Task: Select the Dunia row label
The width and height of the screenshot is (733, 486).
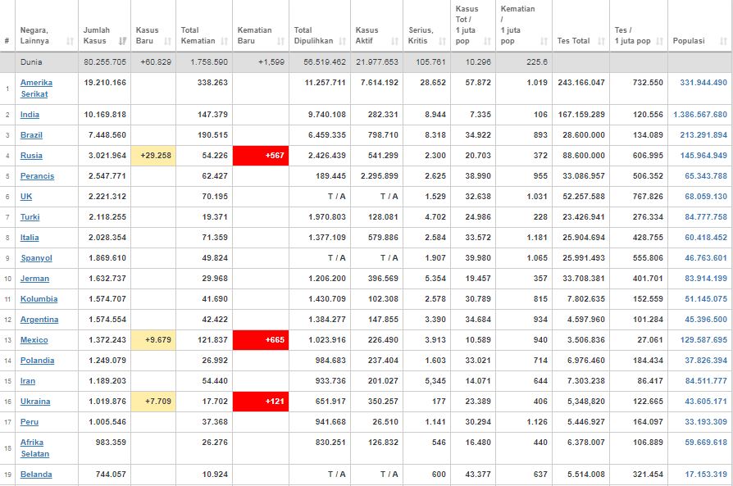Action: coord(31,62)
